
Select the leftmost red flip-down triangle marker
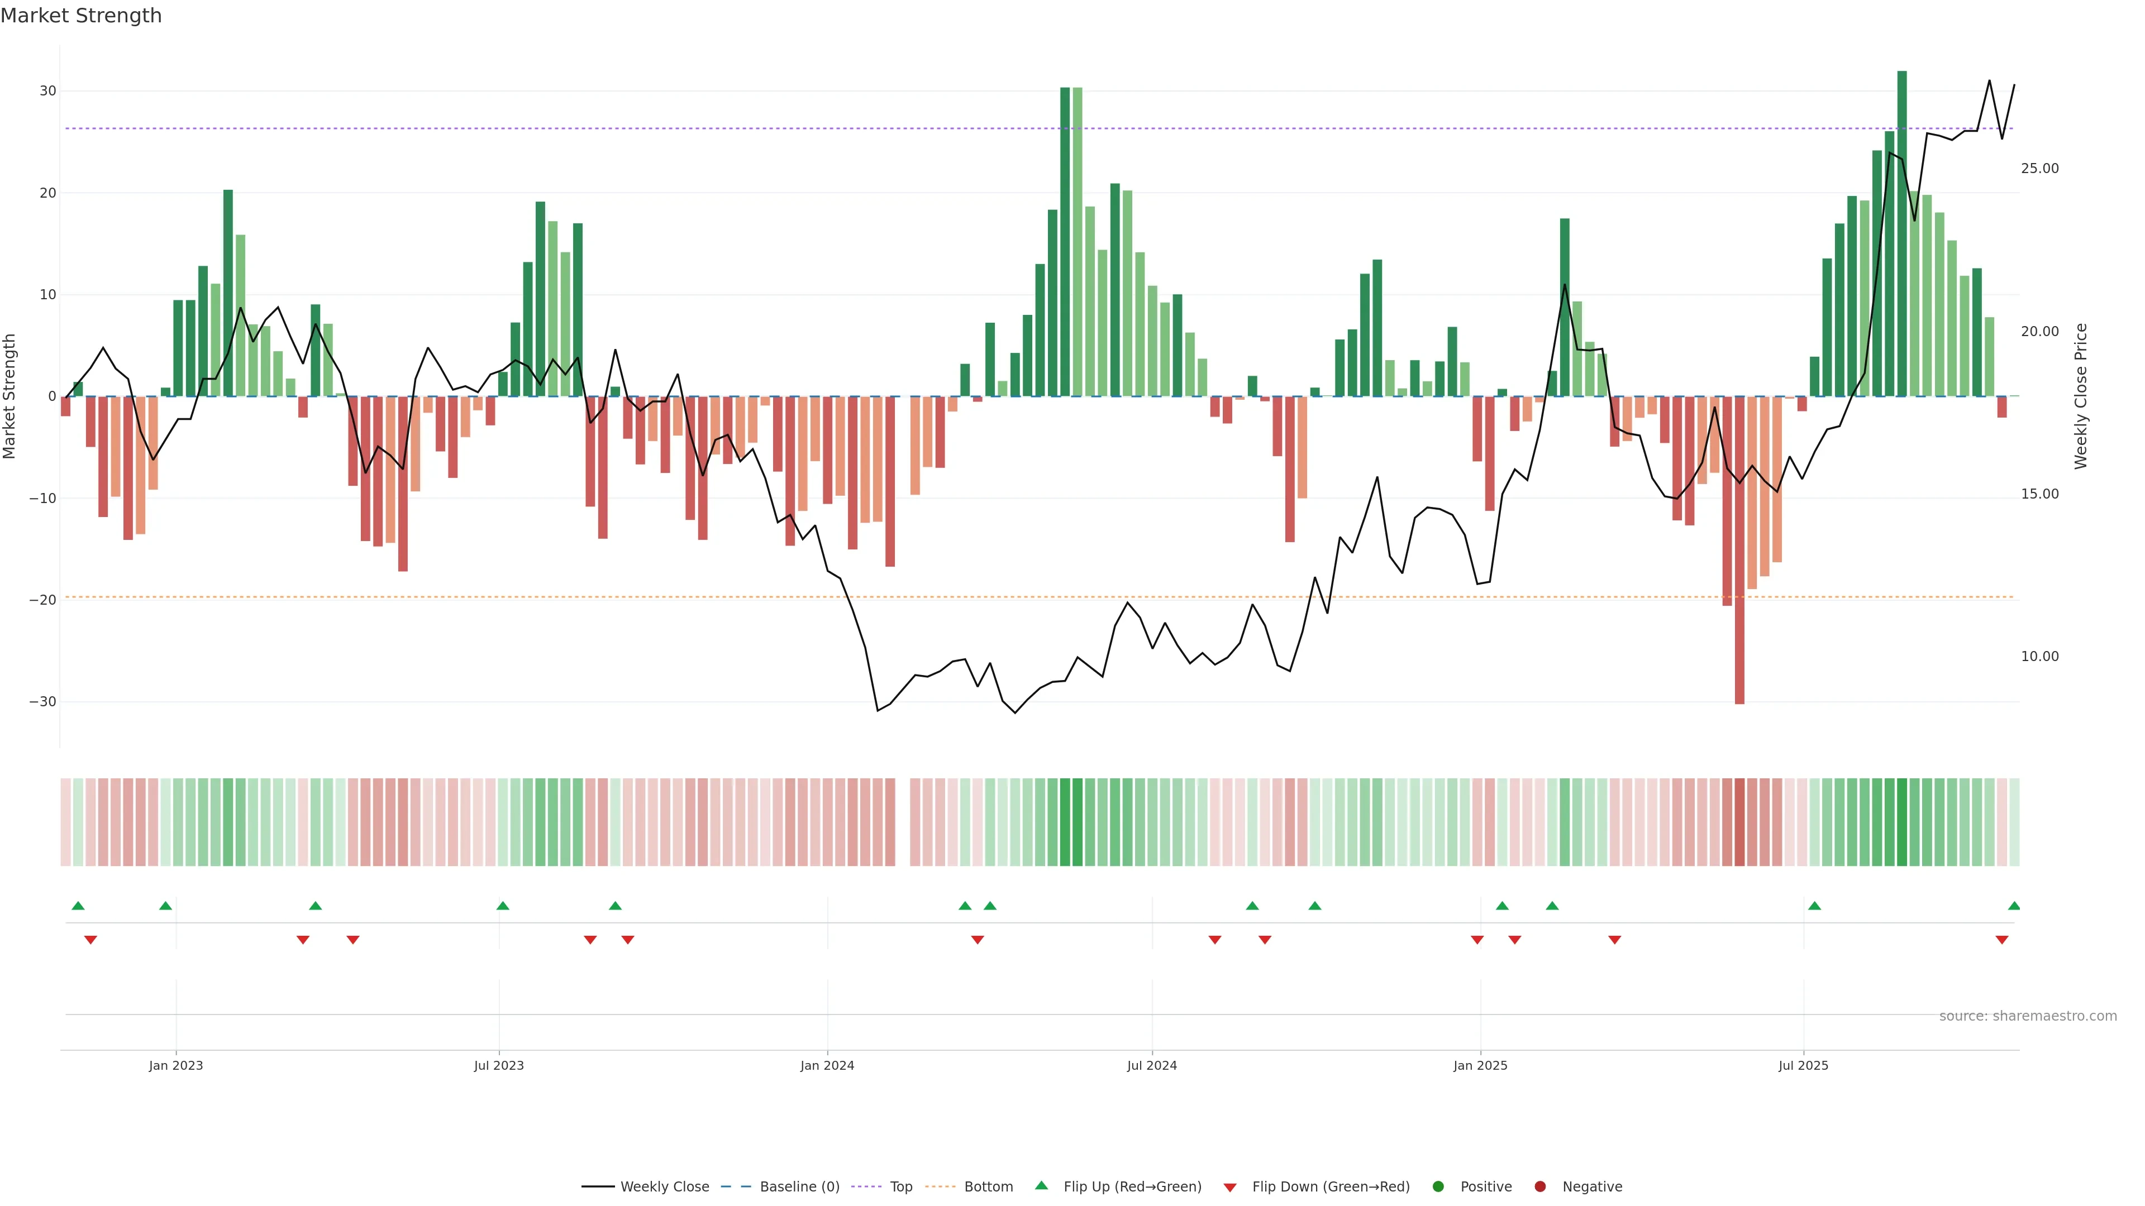[x=90, y=940]
